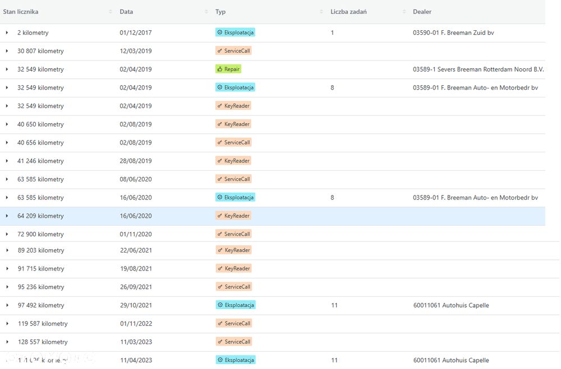Sort by the Stan licznika column arrows
561x369 pixels.
tap(110, 12)
